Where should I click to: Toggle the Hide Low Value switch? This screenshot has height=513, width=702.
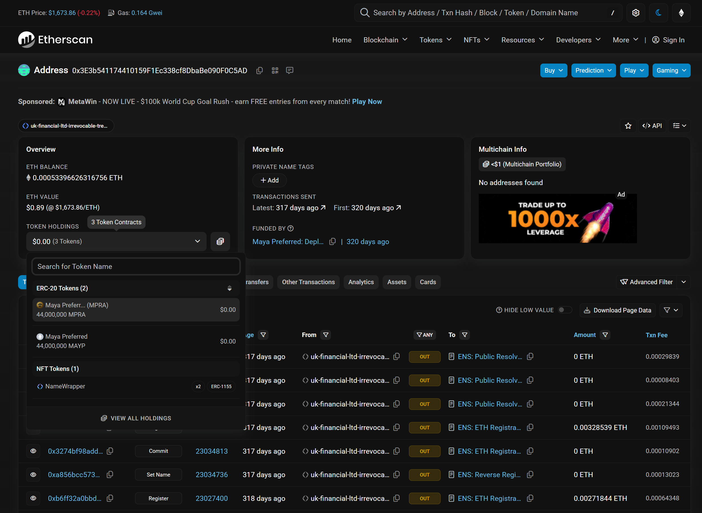565,310
